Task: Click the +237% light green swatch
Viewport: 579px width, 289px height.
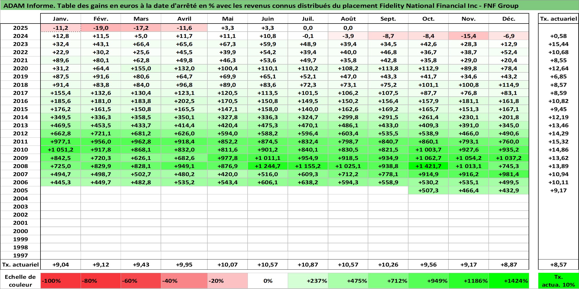Action: pos(308,281)
